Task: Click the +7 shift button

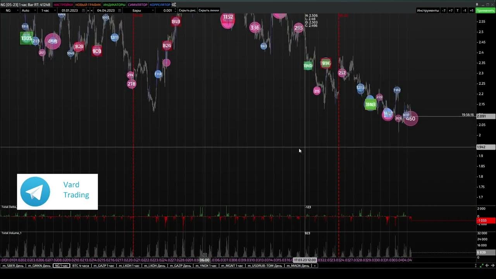Action: coord(451,10)
